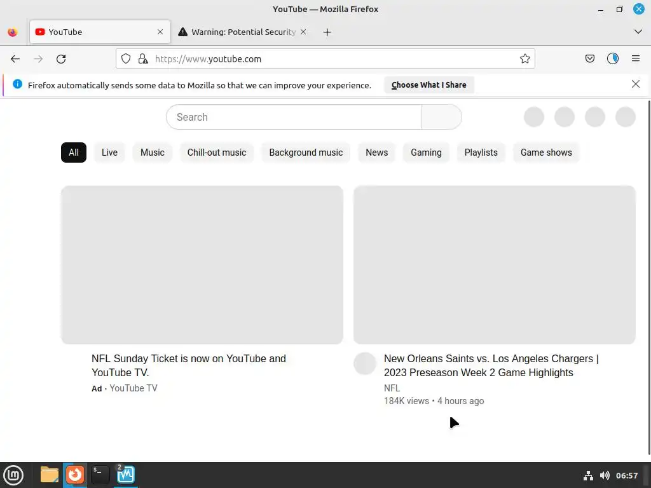Select the News filter chip

[376, 152]
